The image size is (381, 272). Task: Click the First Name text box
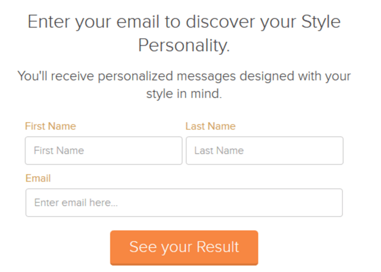point(104,151)
